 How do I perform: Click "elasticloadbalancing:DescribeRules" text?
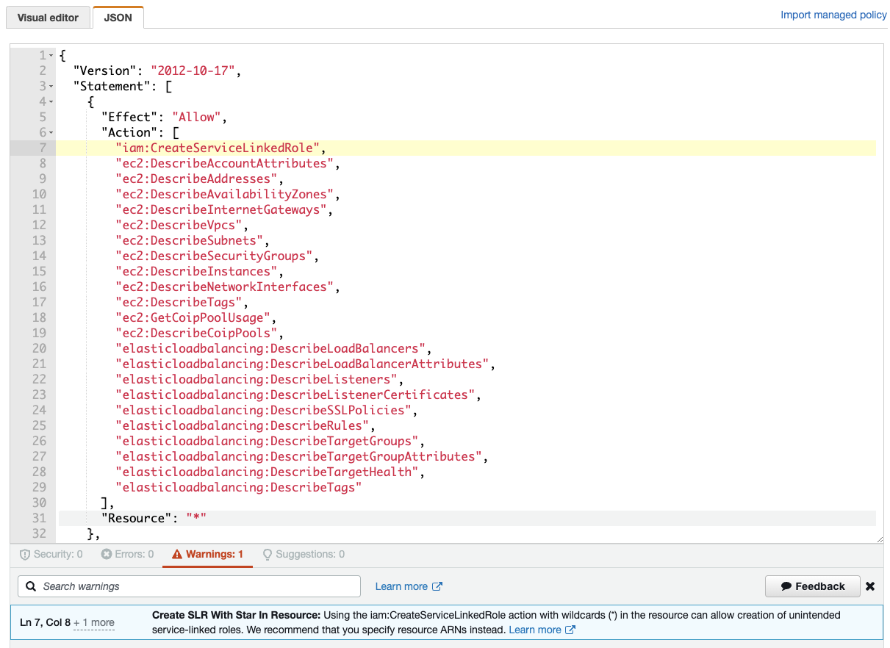point(243,426)
